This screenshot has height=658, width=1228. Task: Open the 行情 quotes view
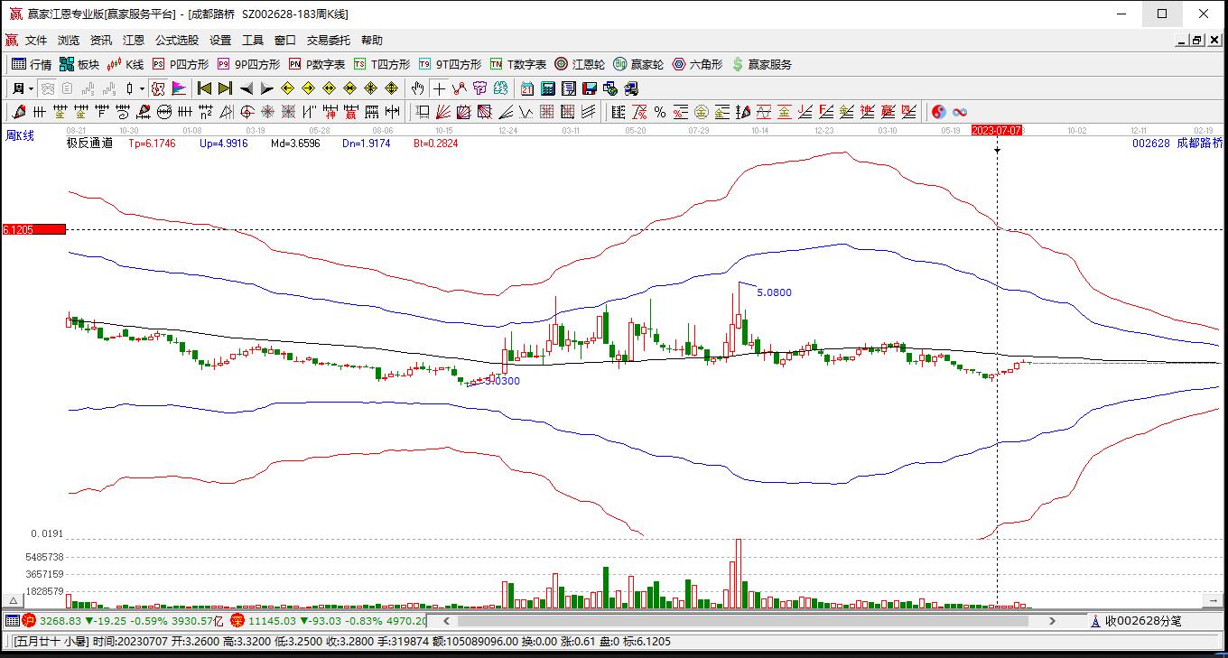point(31,64)
